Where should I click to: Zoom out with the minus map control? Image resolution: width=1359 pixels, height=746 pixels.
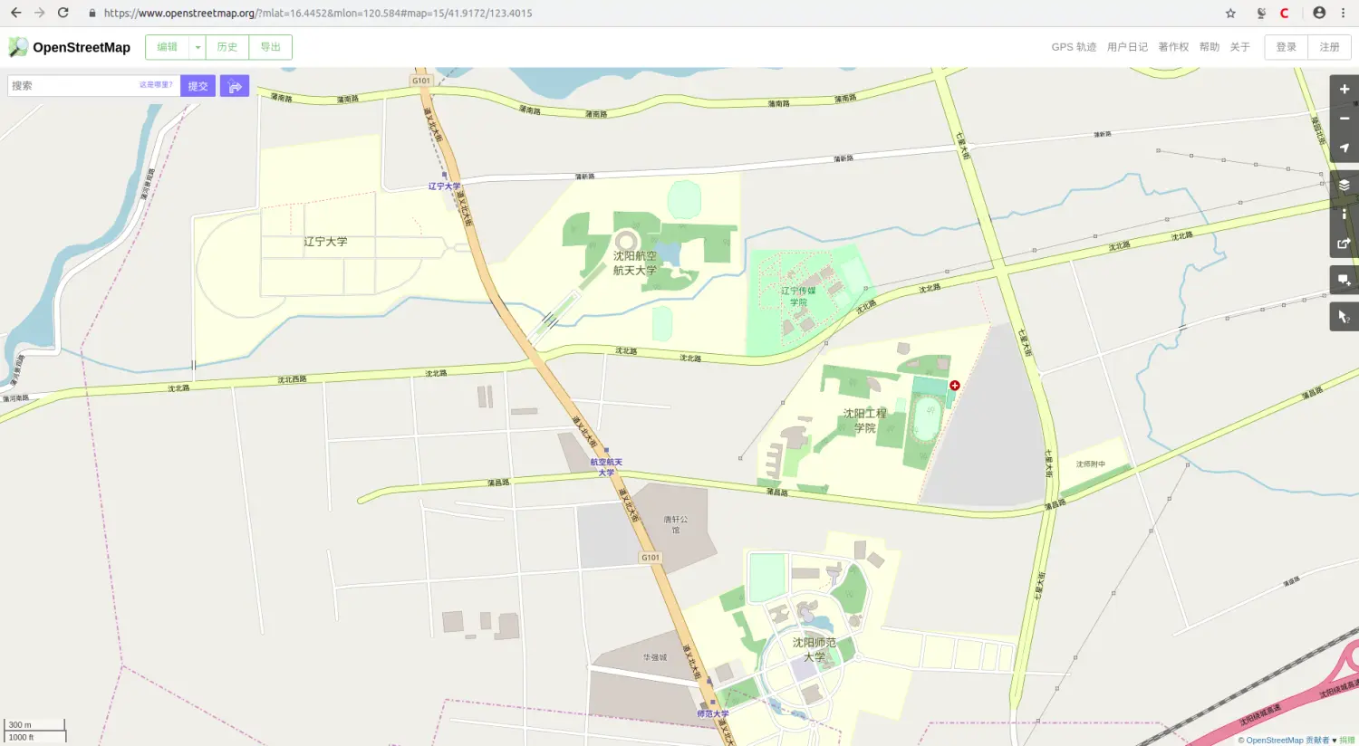click(1344, 119)
